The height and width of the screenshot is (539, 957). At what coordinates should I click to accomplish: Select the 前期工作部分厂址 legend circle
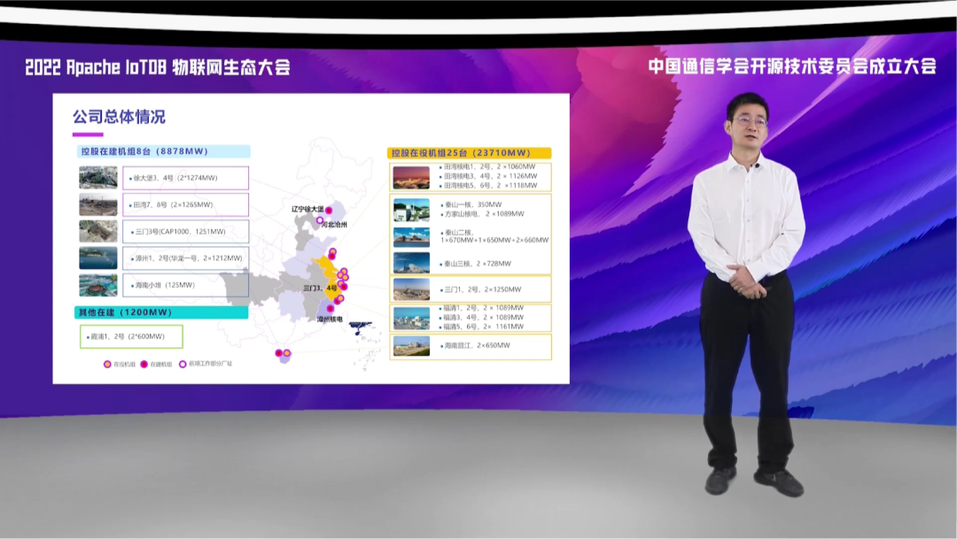pyautogui.click(x=182, y=364)
